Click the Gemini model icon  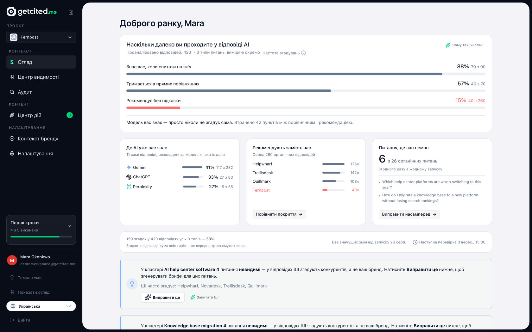coord(129,167)
